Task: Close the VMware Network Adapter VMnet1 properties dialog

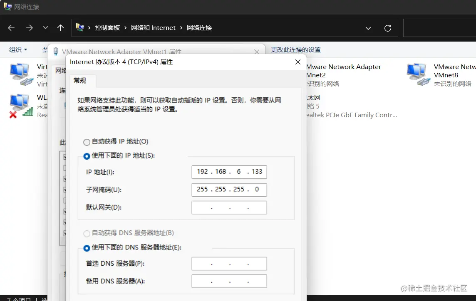Action: pyautogui.click(x=257, y=52)
